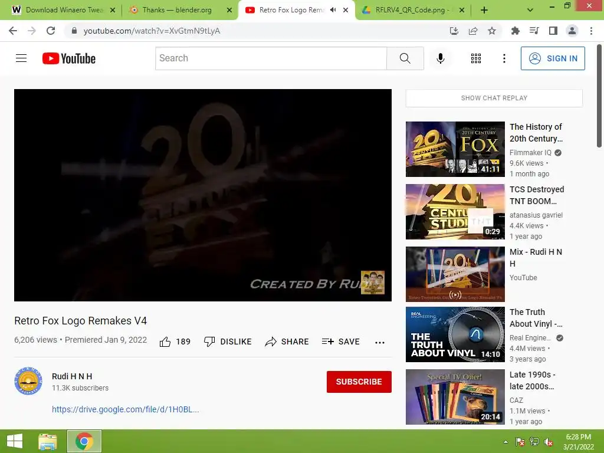The image size is (604, 453).
Task: Click the muted volume tray icon
Action: [x=549, y=442]
